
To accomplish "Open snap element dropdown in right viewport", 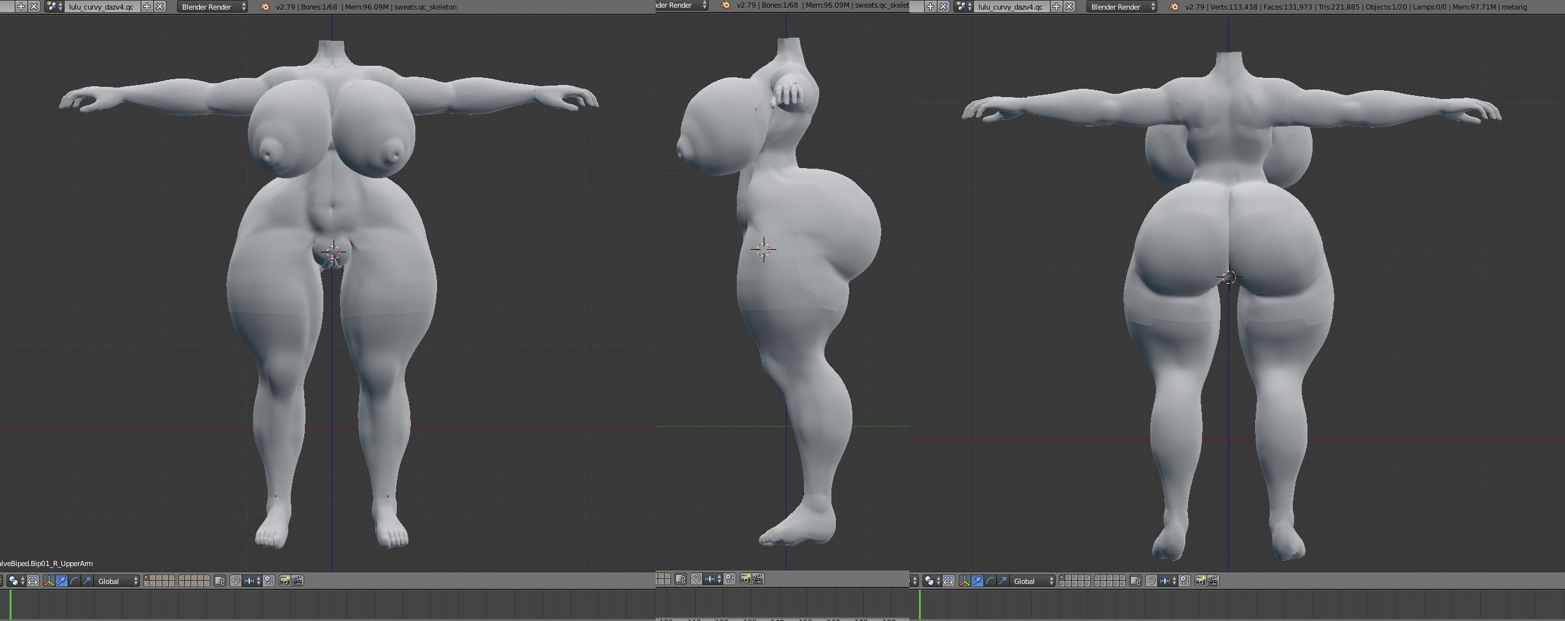I will [x=1168, y=581].
